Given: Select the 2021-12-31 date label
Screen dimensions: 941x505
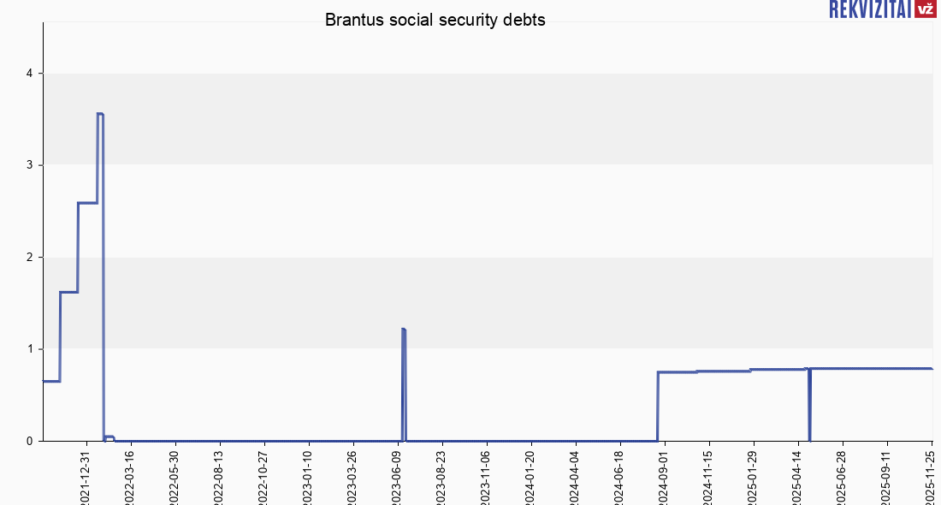Looking at the screenshot, I should 86,476.
